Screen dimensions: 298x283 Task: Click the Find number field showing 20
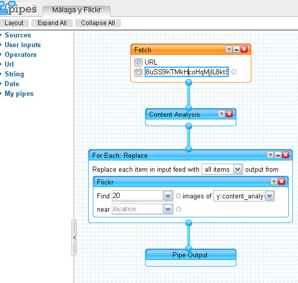coord(137,196)
